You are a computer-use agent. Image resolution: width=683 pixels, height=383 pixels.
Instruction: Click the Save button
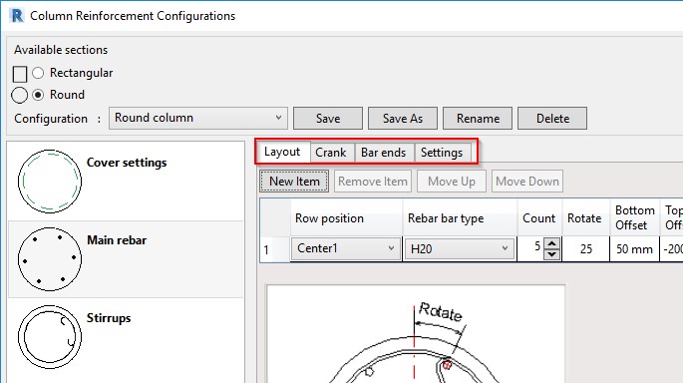[x=328, y=118]
